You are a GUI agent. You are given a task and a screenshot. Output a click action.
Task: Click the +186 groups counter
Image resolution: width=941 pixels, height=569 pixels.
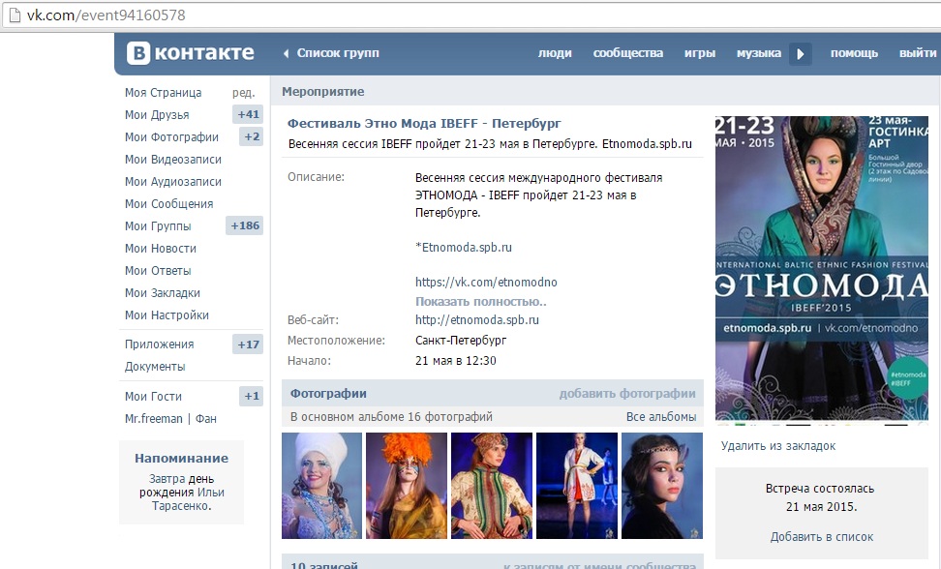coord(244,225)
